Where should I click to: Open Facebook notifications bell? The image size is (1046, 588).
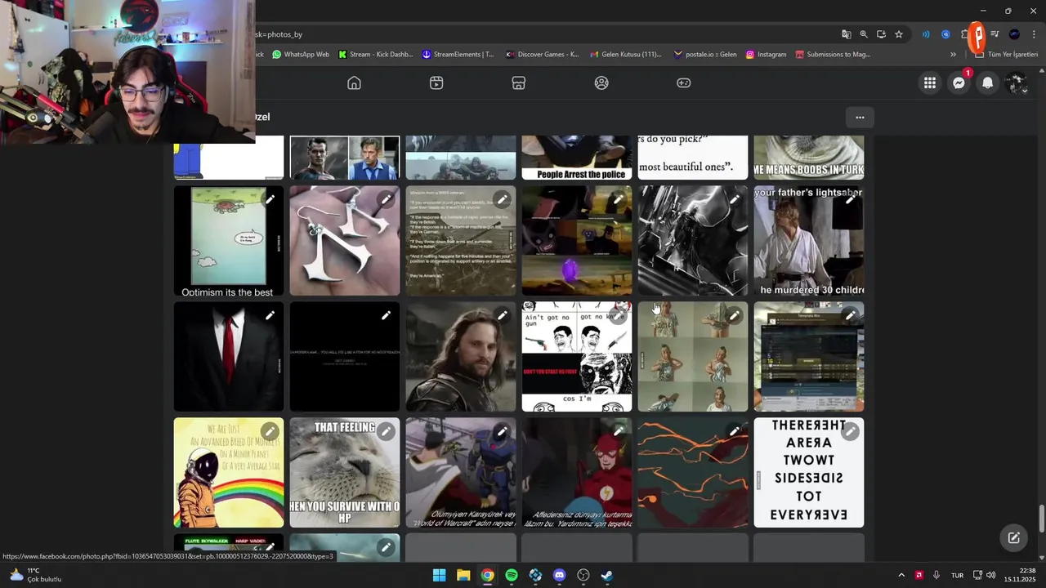click(x=987, y=82)
